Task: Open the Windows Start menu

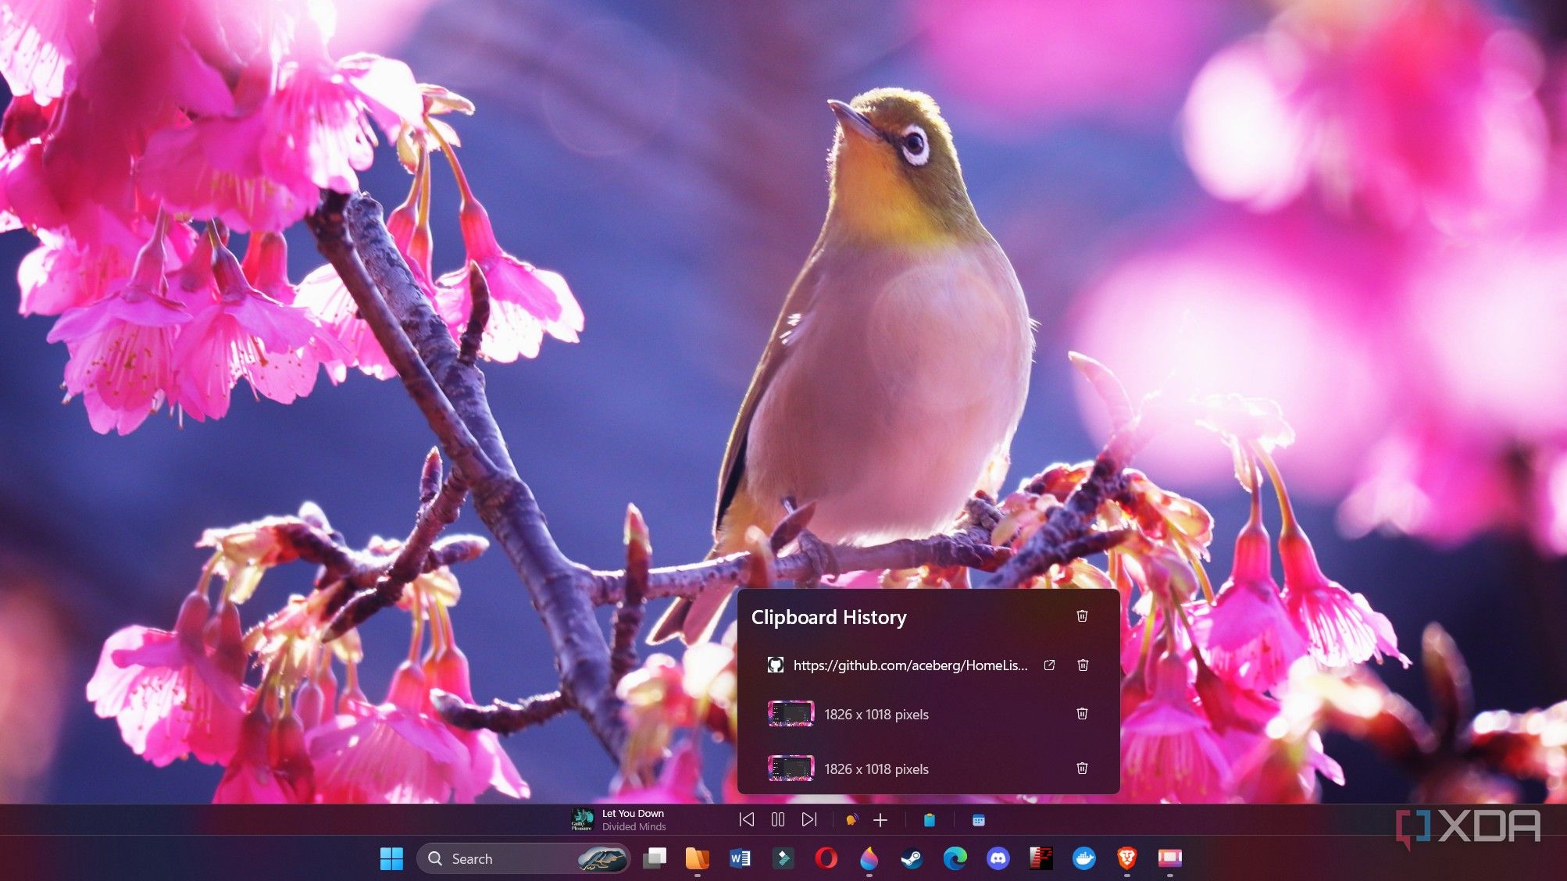Action: click(x=391, y=858)
